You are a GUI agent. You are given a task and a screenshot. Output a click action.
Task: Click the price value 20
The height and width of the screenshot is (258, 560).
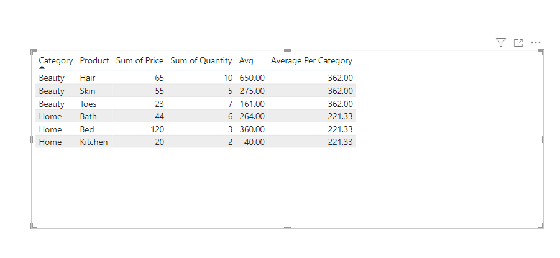tap(159, 142)
